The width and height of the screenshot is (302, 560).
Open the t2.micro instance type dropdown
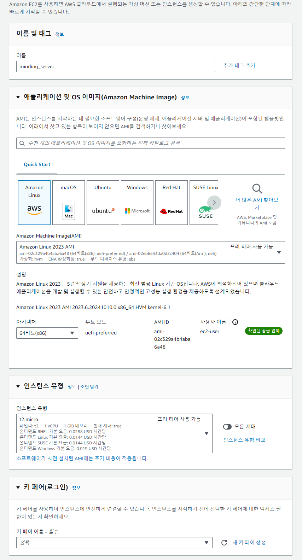114,433
